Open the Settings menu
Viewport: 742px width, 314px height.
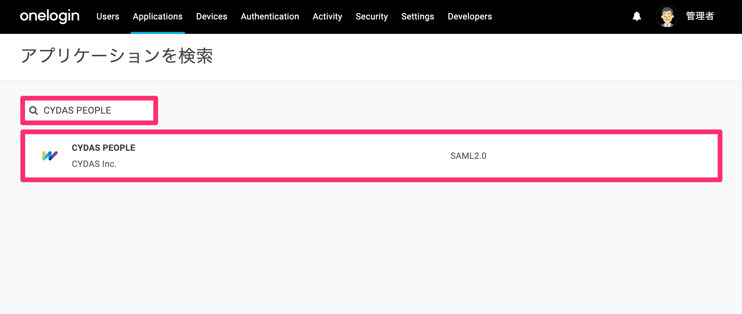418,16
